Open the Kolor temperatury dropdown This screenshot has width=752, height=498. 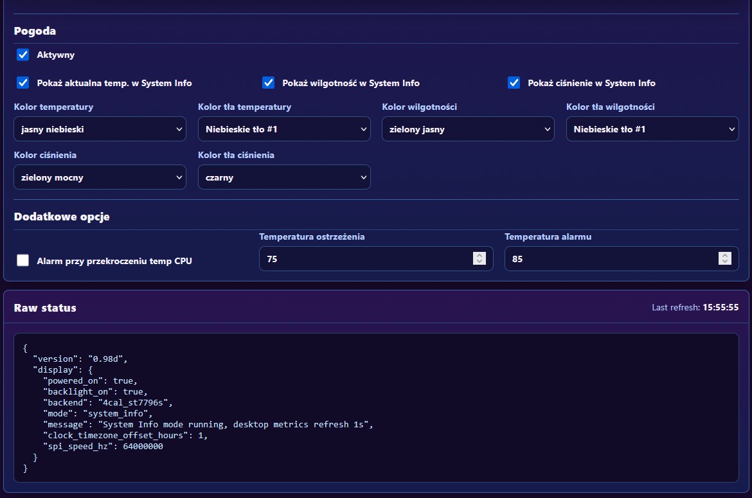tap(100, 129)
